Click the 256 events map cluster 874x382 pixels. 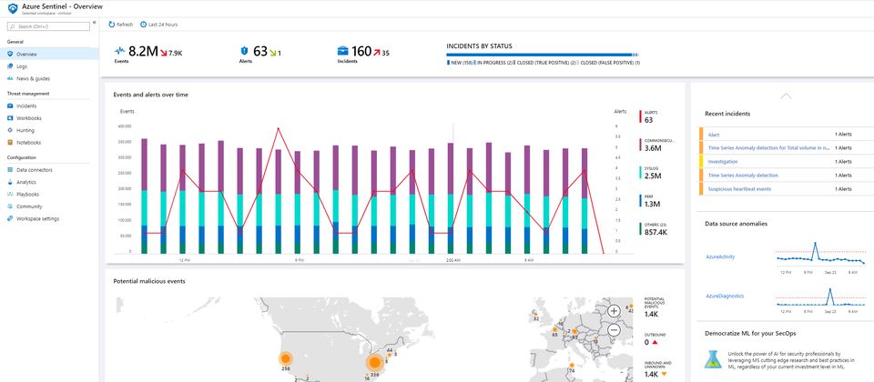coord(286,359)
